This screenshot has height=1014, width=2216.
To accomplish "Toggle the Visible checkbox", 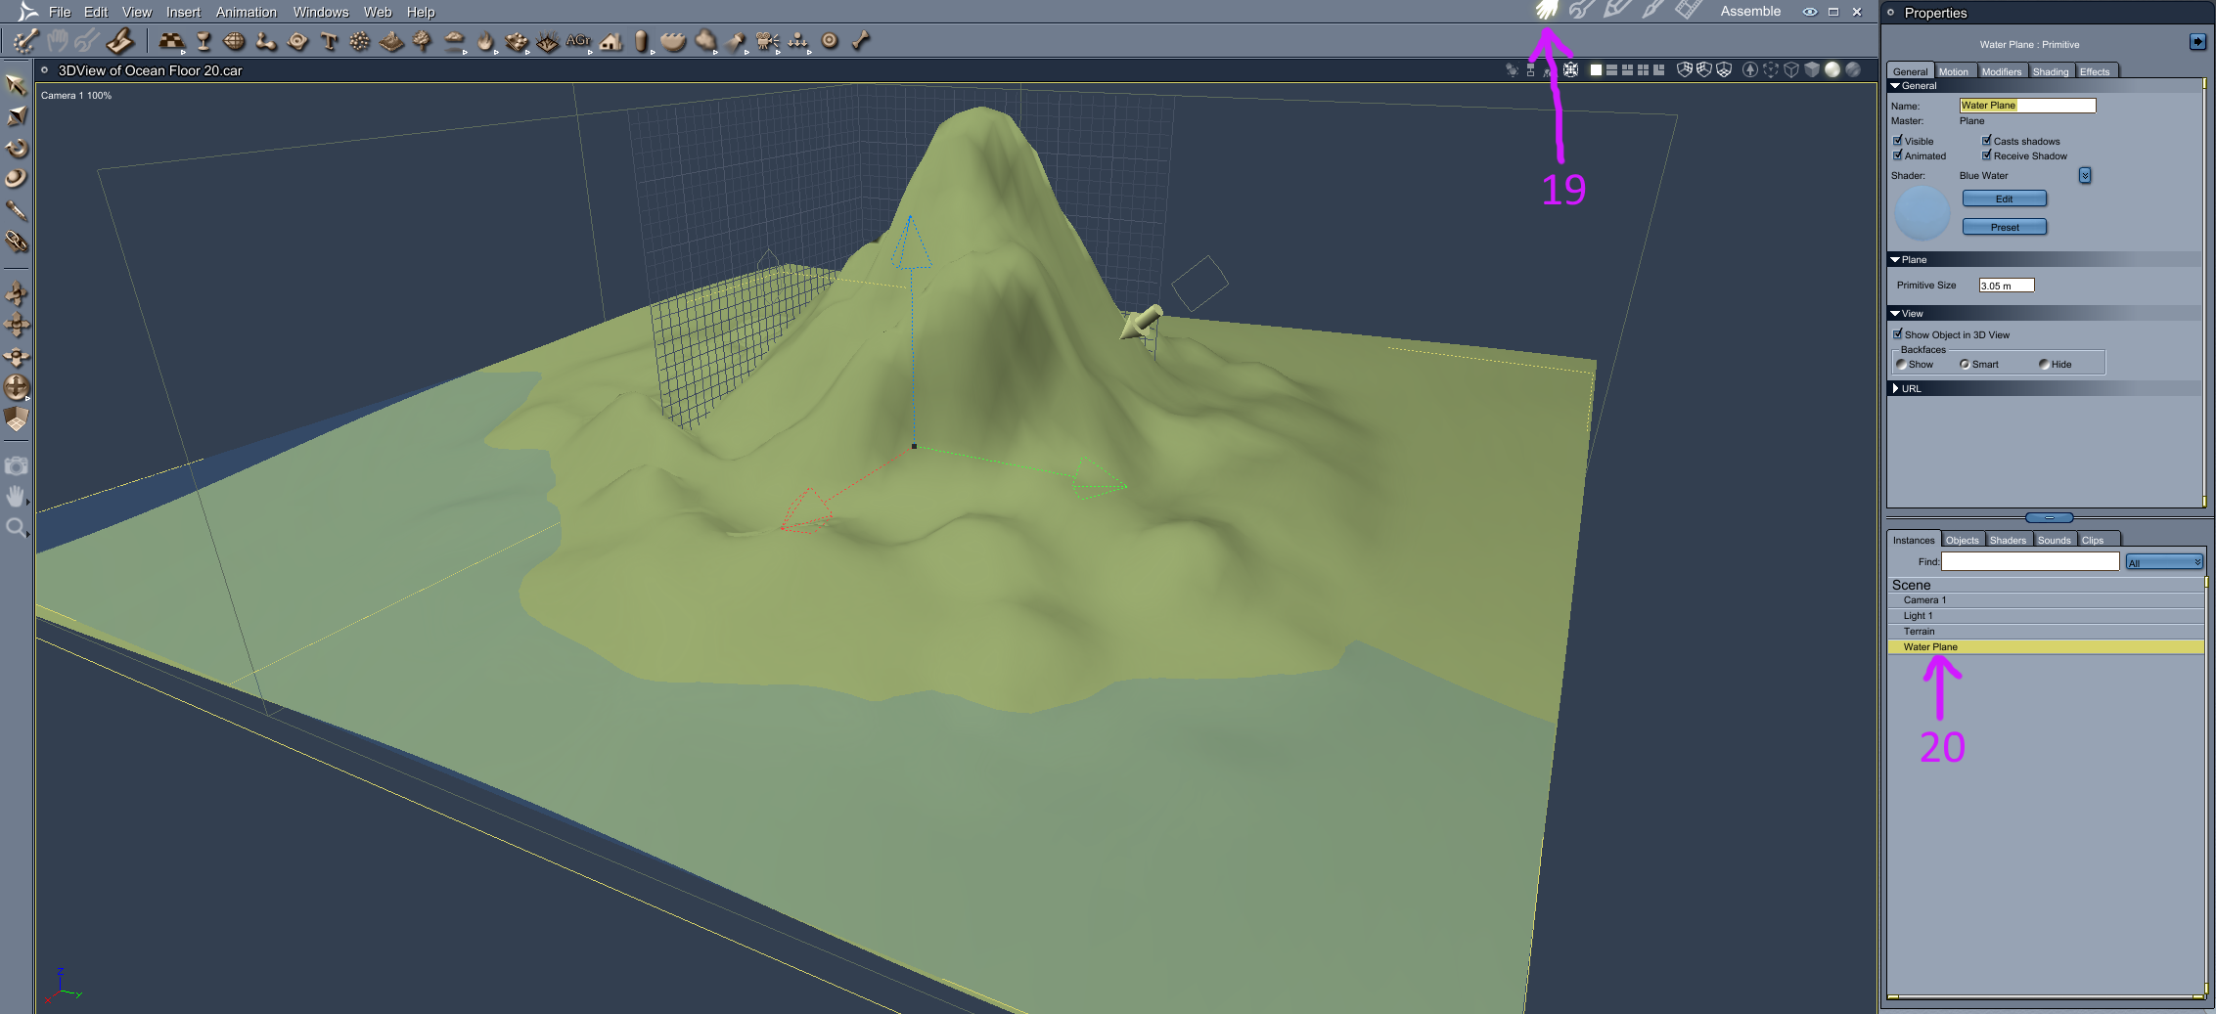I will [1898, 141].
